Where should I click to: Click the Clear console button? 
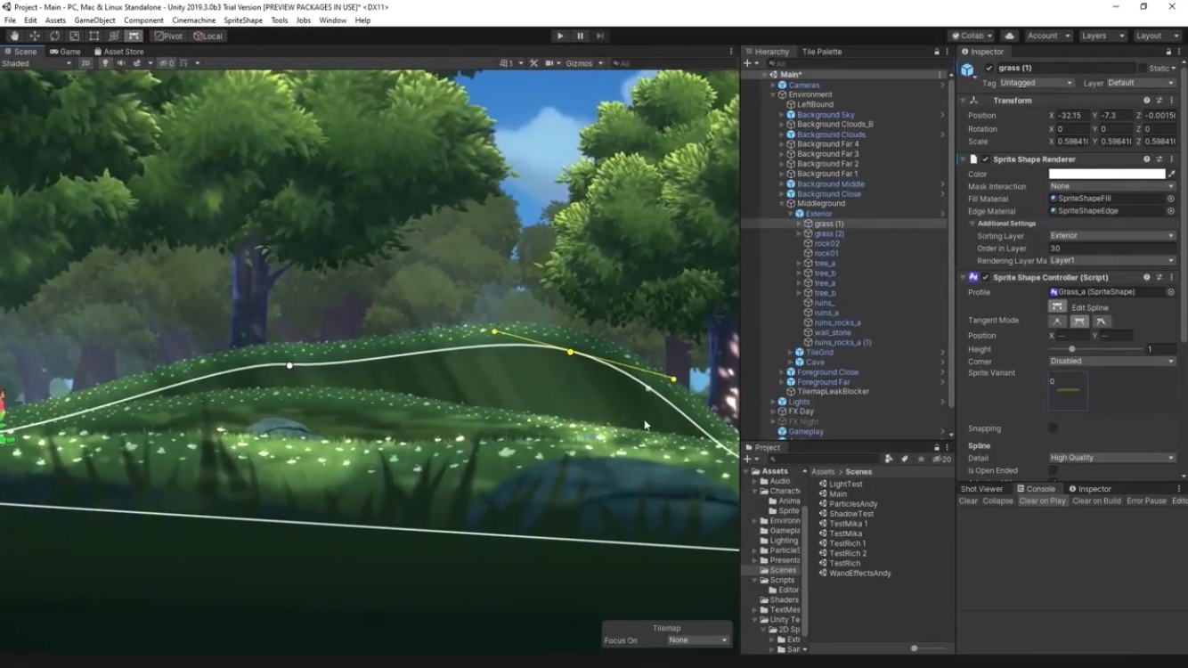point(968,501)
